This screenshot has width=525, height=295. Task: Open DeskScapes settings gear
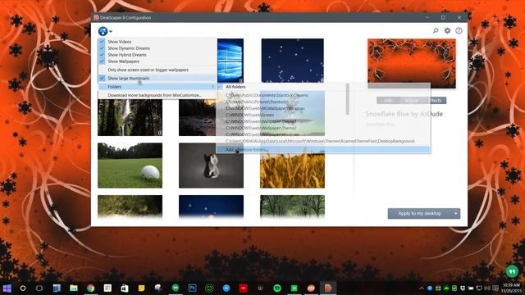click(447, 31)
